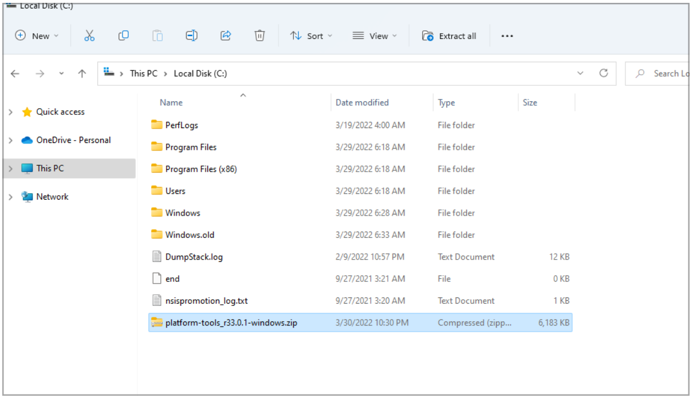
Task: Open more options with the ellipsis icon
Action: (x=507, y=35)
